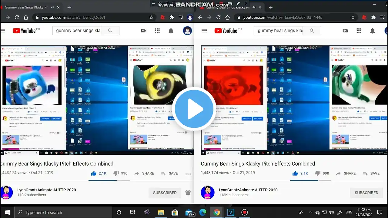Click the video title text in right window
The image size is (388, 218).
(258, 164)
